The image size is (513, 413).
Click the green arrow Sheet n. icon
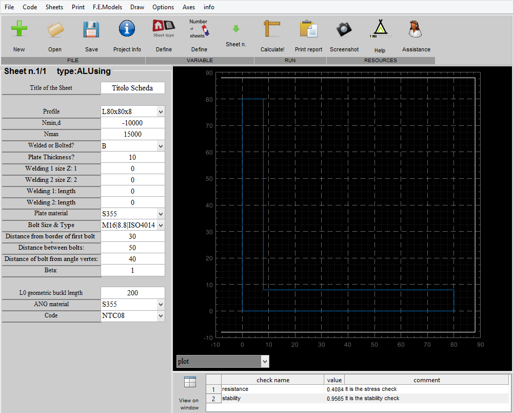point(236,29)
